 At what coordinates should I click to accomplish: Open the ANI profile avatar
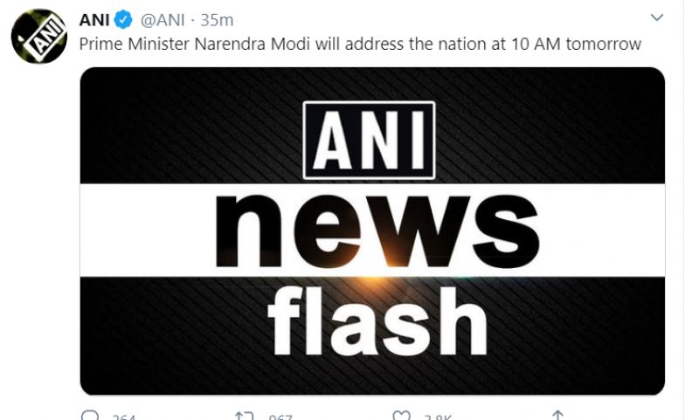point(39,38)
